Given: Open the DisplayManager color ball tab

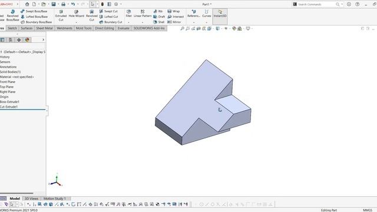Looking at the screenshot, I should tap(27, 40).
